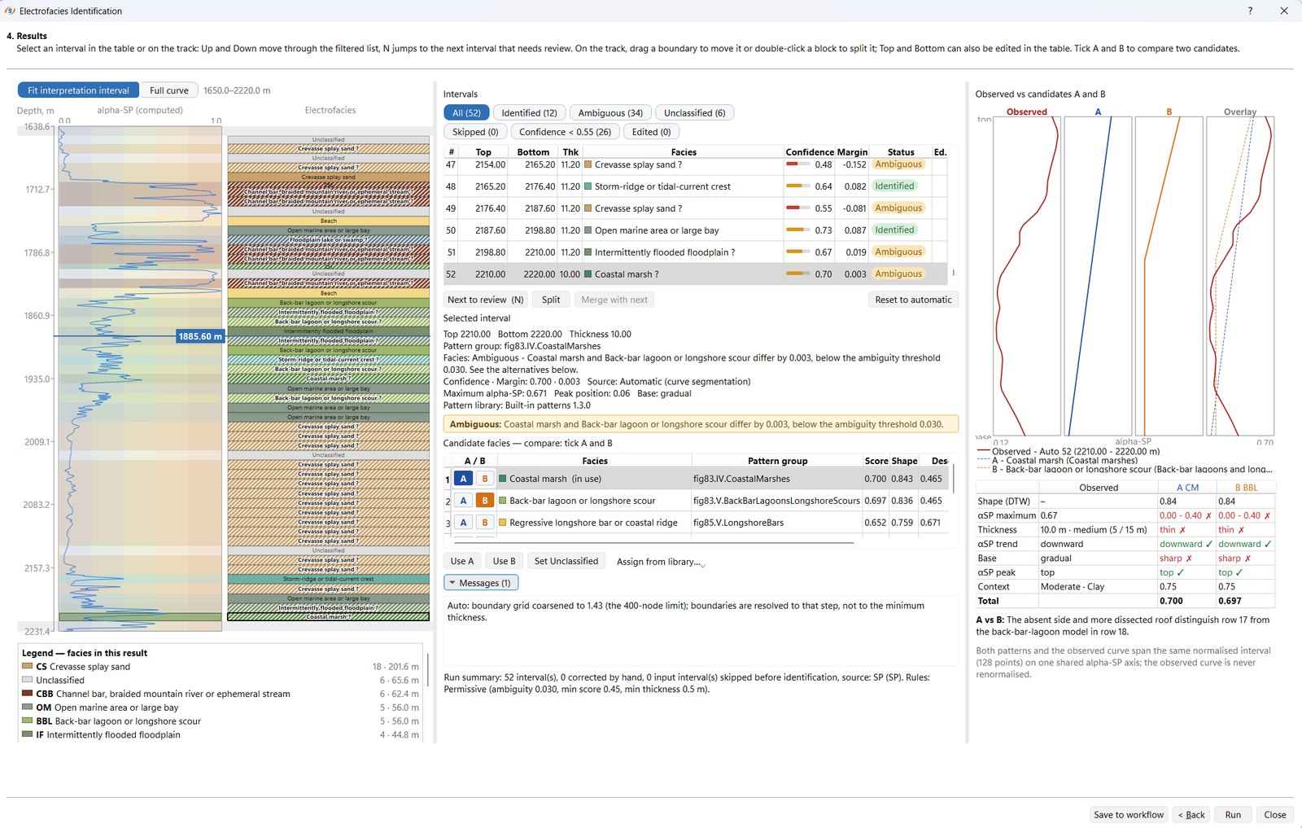Image resolution: width=1302 pixels, height=828 pixels.
Task: Select CBB Channel bar legend entry
Action: pyautogui.click(x=220, y=694)
